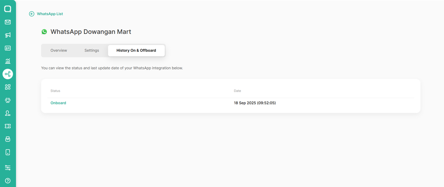Open the megaphone broadcast icon

pos(8,35)
